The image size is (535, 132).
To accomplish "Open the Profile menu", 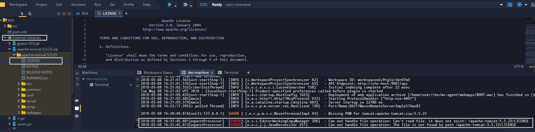I will (x=129, y=5).
